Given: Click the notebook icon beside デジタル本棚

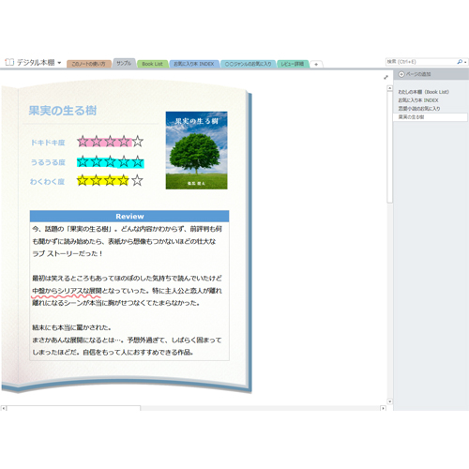Looking at the screenshot, I should (9, 62).
